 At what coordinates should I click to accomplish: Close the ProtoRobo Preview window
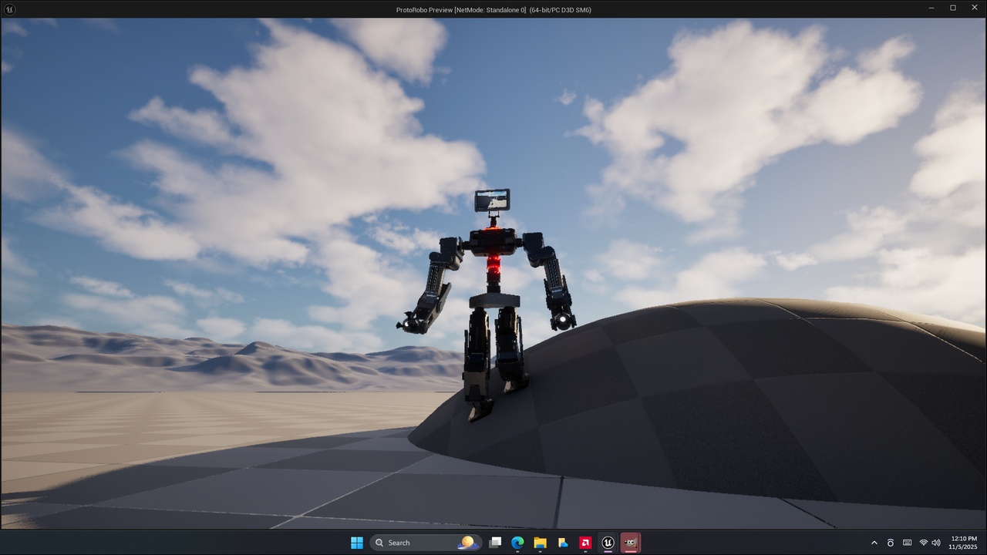pos(973,8)
